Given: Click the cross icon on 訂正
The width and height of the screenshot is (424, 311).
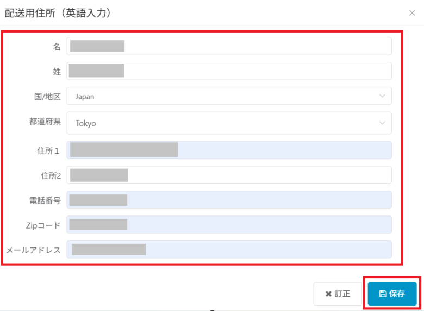Looking at the screenshot, I should coord(328,294).
